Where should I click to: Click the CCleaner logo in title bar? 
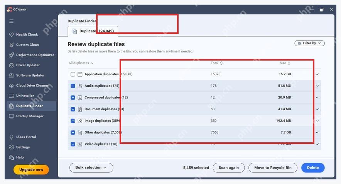[x=9, y=9]
